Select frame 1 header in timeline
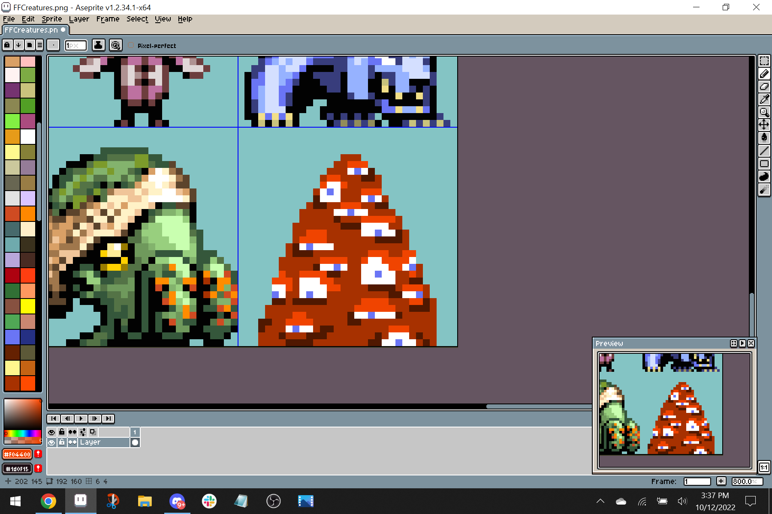Screen dimensions: 772x514 point(135,432)
